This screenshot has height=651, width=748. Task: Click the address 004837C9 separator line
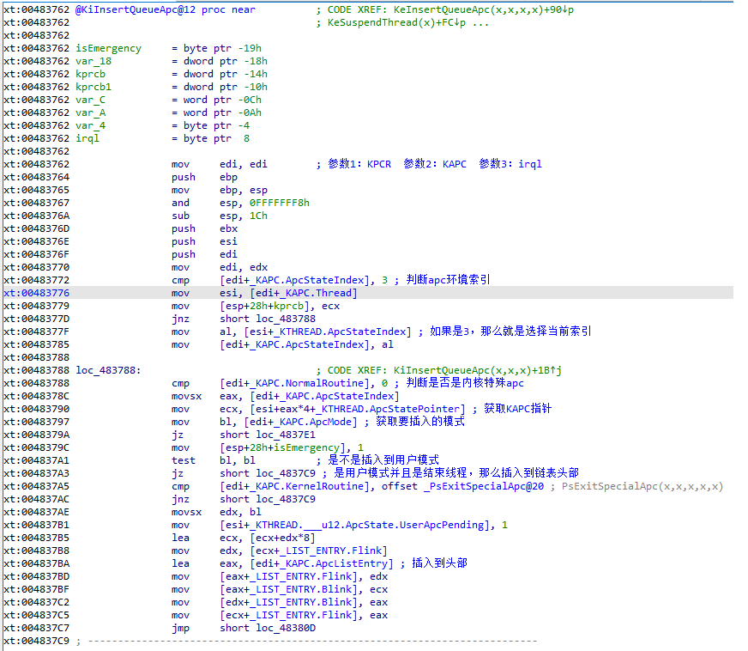(270, 642)
